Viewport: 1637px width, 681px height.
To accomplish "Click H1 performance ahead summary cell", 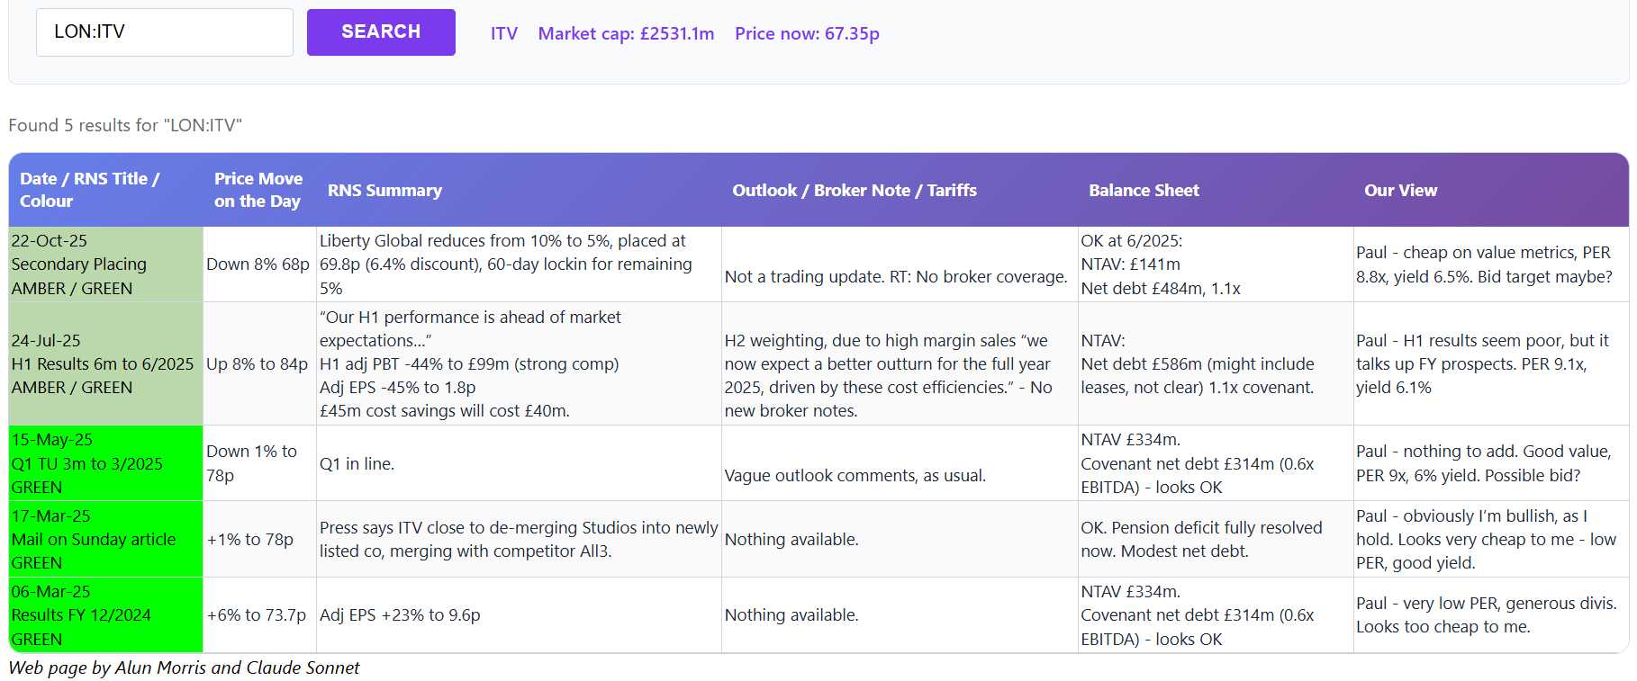I will coord(519,363).
